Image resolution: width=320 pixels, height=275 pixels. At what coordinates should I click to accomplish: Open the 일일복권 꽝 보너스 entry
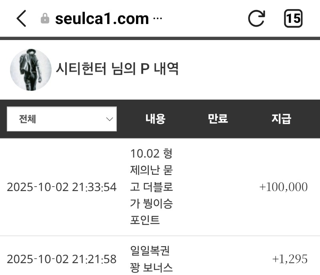pyautogui.click(x=151, y=259)
